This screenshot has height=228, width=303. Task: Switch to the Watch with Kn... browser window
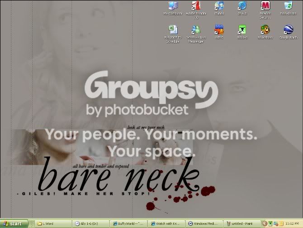click(x=166, y=223)
